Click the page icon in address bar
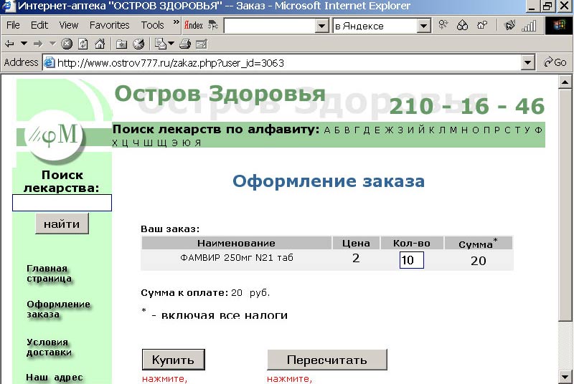The height and width of the screenshot is (384, 574). coord(50,63)
